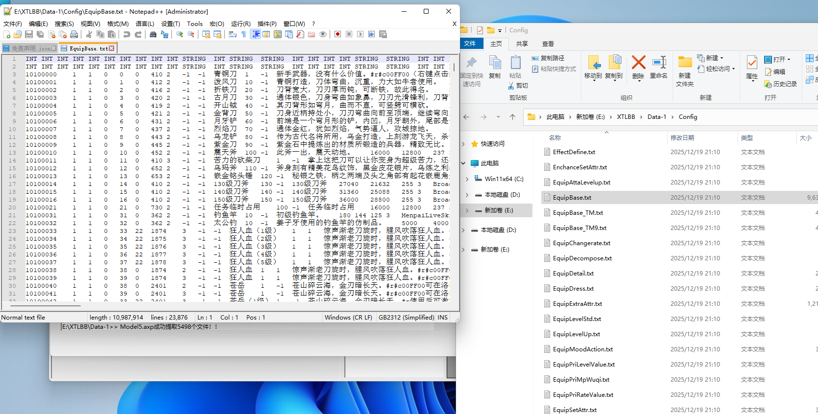Toggle the indent guide button
The image size is (818, 414).
(x=255, y=34)
